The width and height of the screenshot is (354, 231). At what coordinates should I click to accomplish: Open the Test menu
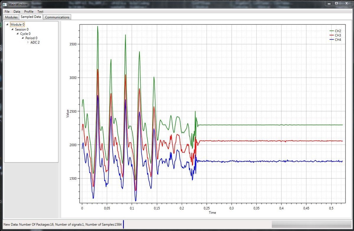pos(40,12)
